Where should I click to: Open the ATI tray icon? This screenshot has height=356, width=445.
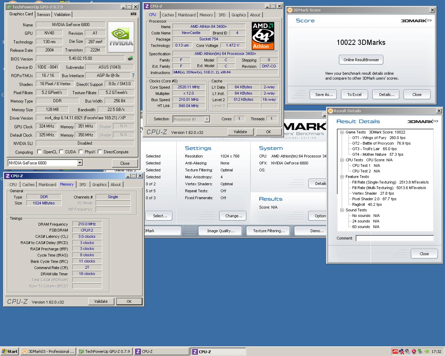tap(395, 351)
